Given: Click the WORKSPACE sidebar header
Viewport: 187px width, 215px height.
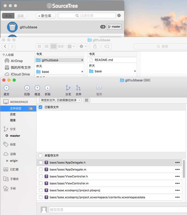Looking at the screenshot, I should click(x=19, y=102).
